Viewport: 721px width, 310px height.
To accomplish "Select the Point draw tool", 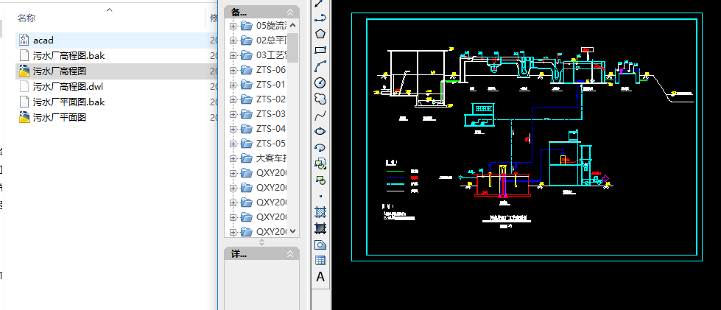I will pyautogui.click(x=320, y=196).
